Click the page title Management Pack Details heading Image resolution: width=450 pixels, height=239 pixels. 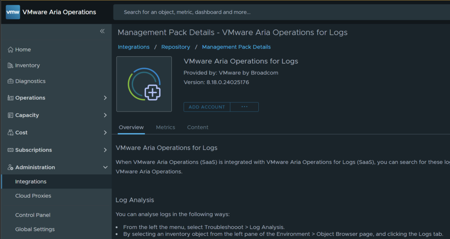click(232, 33)
